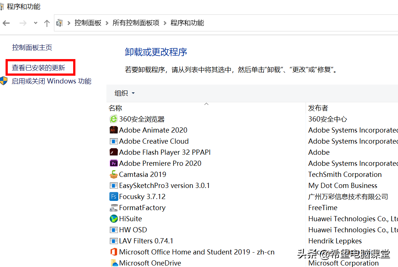
Task: Expand the chevron after 控制面板 breadcrumb
Action: pos(107,23)
